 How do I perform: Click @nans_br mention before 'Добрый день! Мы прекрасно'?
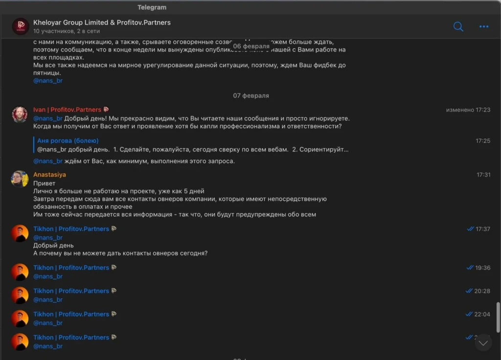pos(48,118)
